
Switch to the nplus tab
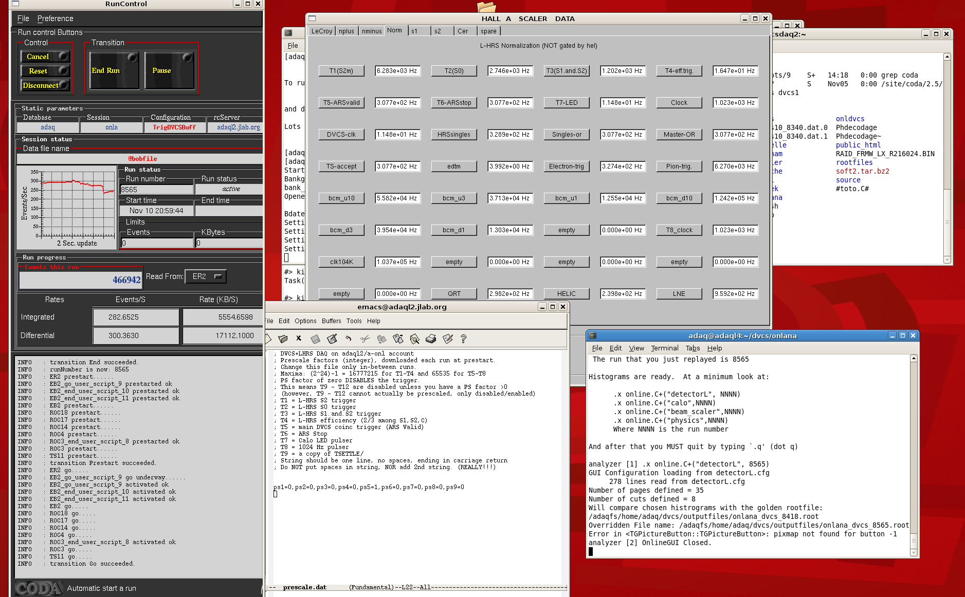click(x=347, y=31)
